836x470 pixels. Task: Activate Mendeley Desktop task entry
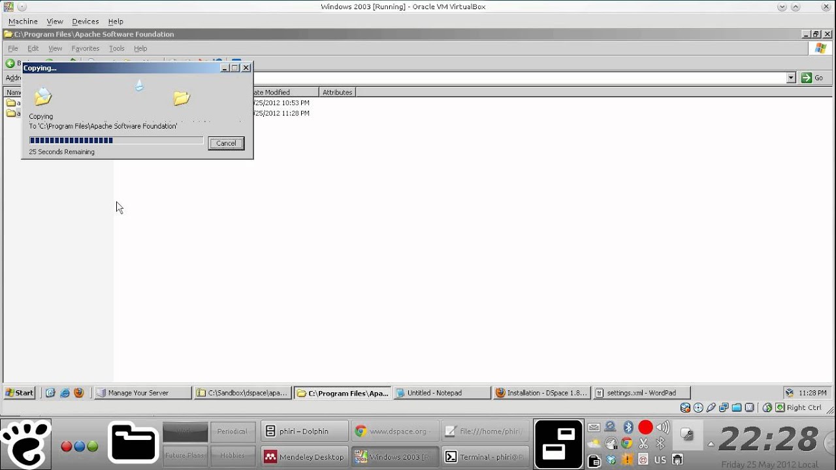click(304, 457)
